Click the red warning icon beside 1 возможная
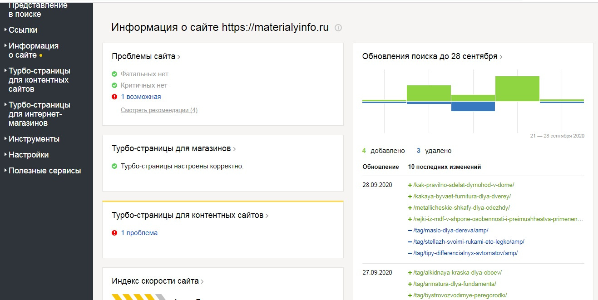This screenshot has width=598, height=300. 114,97
